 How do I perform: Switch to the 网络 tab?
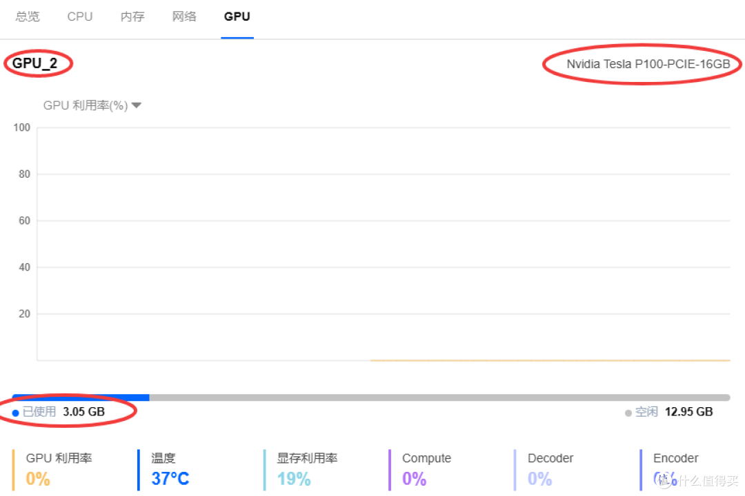click(x=184, y=17)
